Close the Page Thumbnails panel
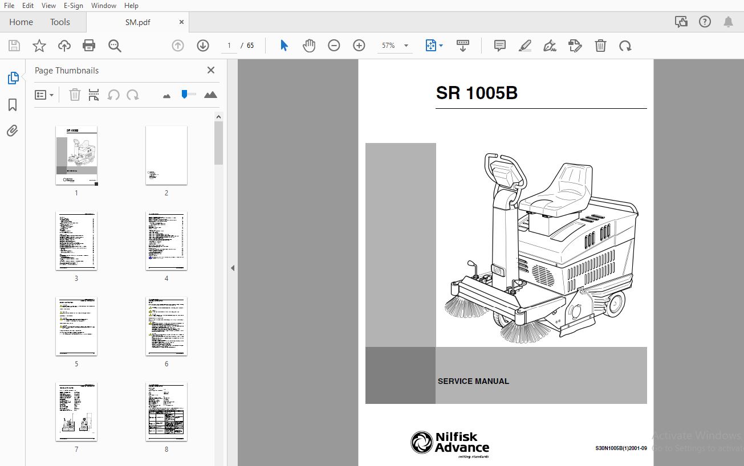 click(x=211, y=70)
